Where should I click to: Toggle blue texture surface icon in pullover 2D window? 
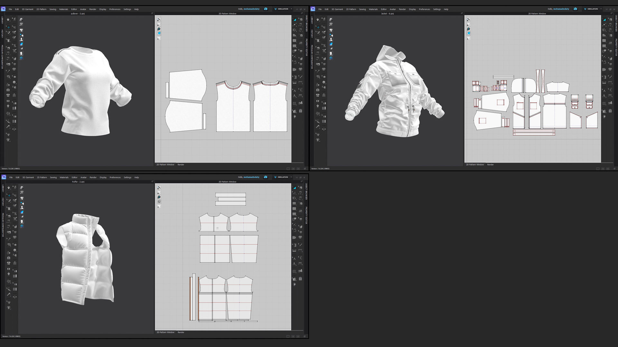tap(159, 33)
